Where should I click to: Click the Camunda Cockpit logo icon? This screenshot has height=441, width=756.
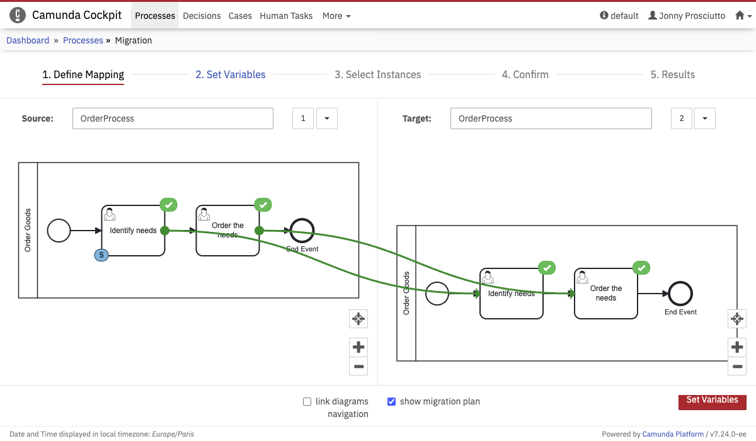(x=18, y=15)
